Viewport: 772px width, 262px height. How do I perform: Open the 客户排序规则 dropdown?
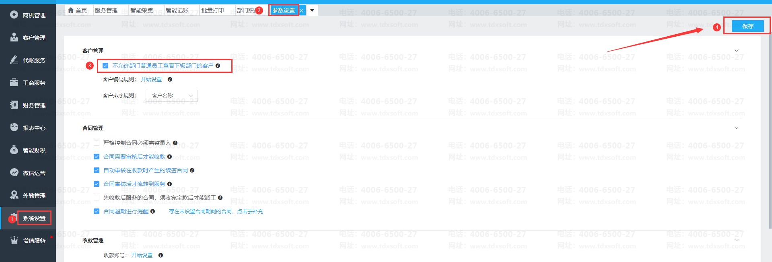pyautogui.click(x=171, y=95)
